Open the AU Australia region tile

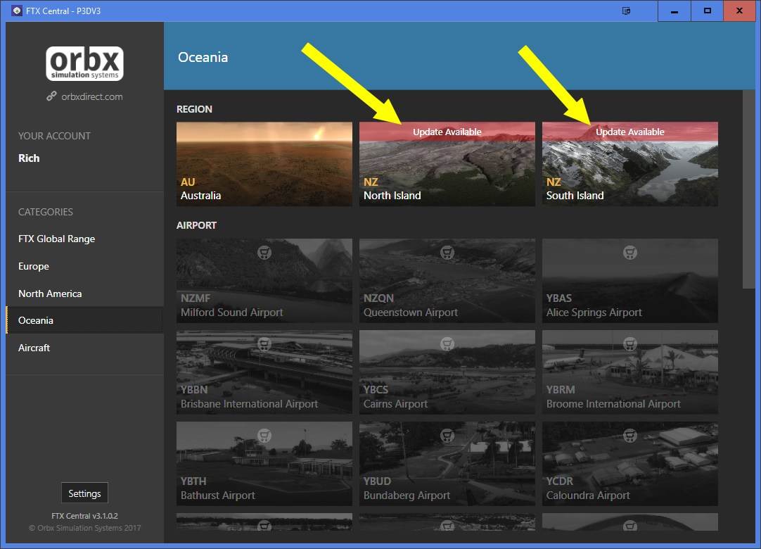[264, 164]
